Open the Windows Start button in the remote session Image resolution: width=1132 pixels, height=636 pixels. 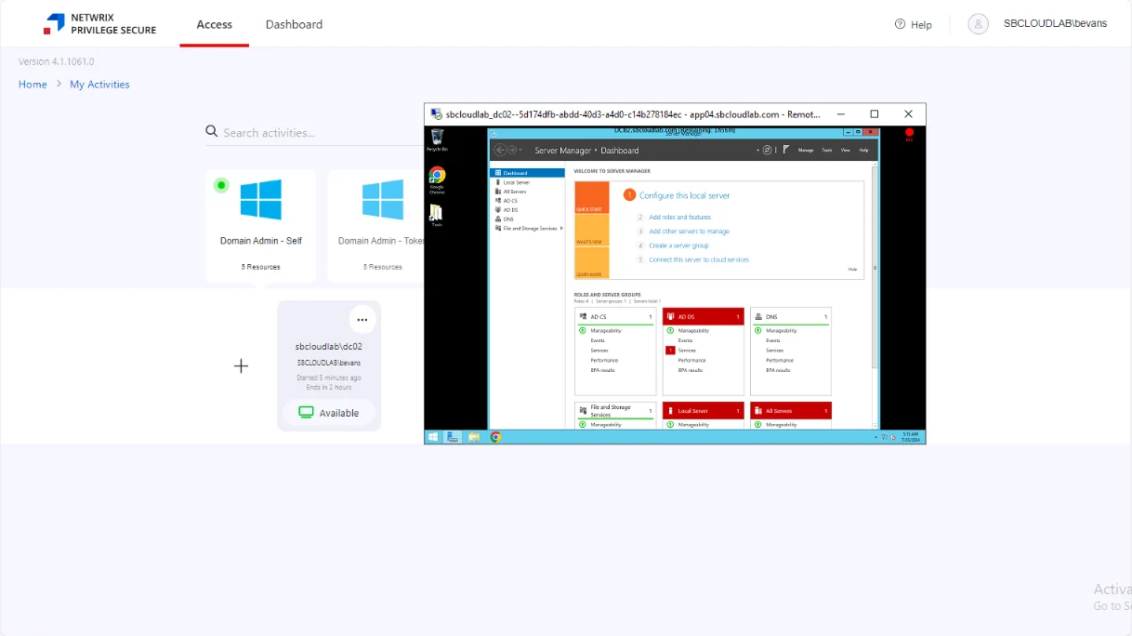(x=433, y=437)
